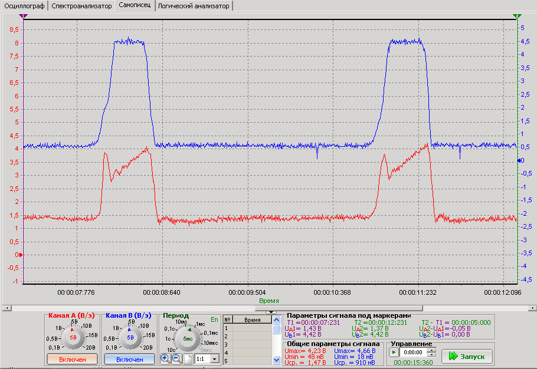Click the red channel A zero-level arrow
The height and width of the screenshot is (369, 537).
click(x=21, y=255)
